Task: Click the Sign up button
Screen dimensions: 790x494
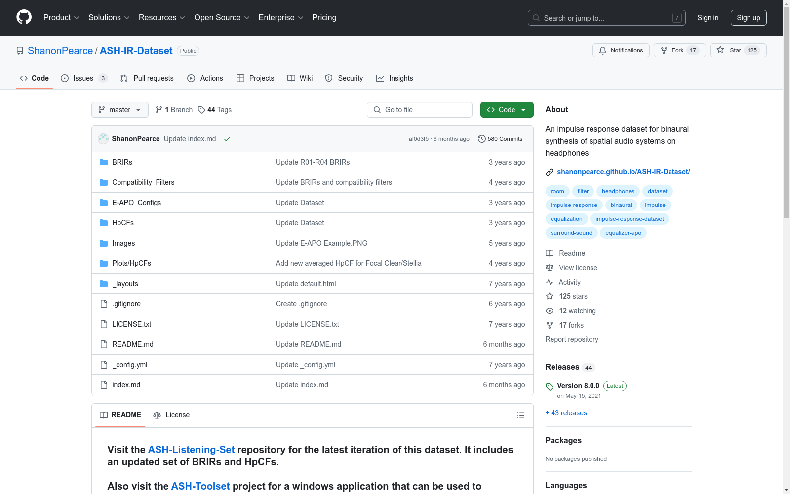Action: click(x=749, y=18)
